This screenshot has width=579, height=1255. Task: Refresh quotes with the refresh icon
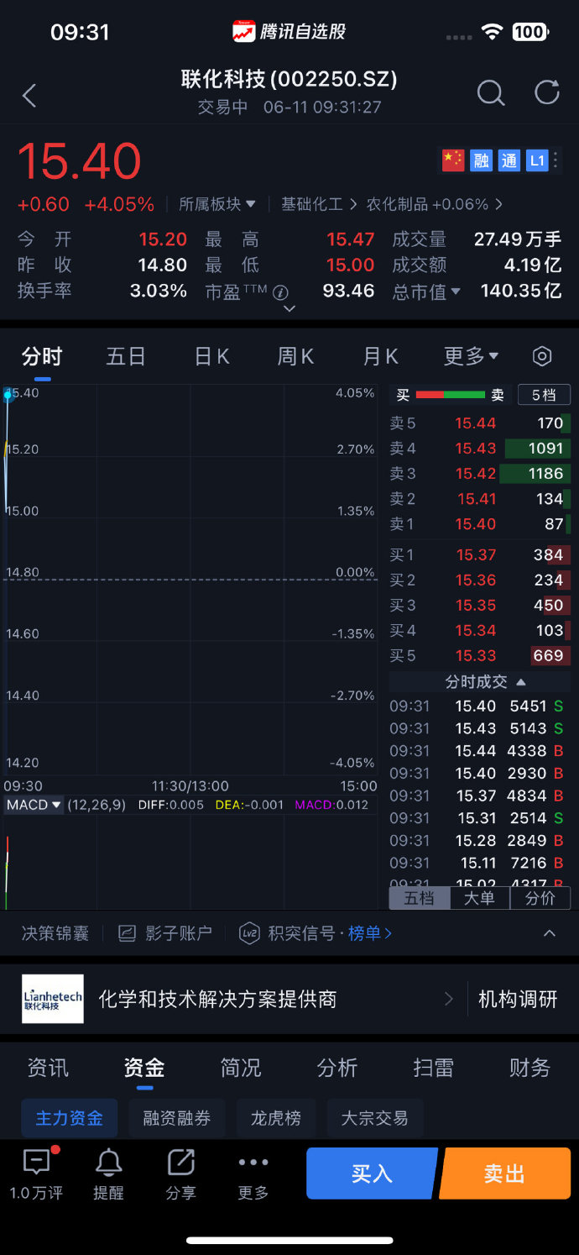click(x=546, y=92)
